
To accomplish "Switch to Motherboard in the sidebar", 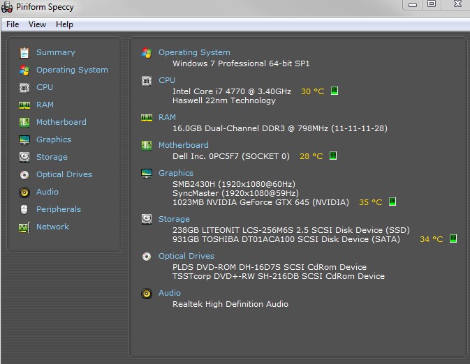I will [x=61, y=122].
